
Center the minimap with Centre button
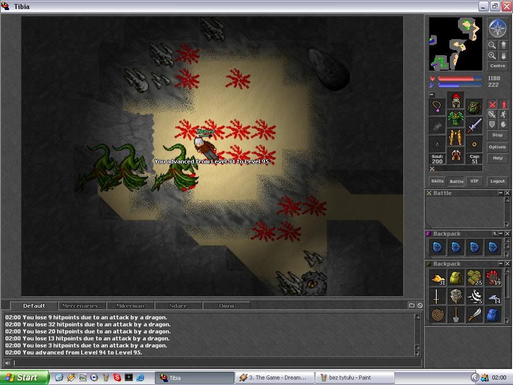[x=497, y=66]
